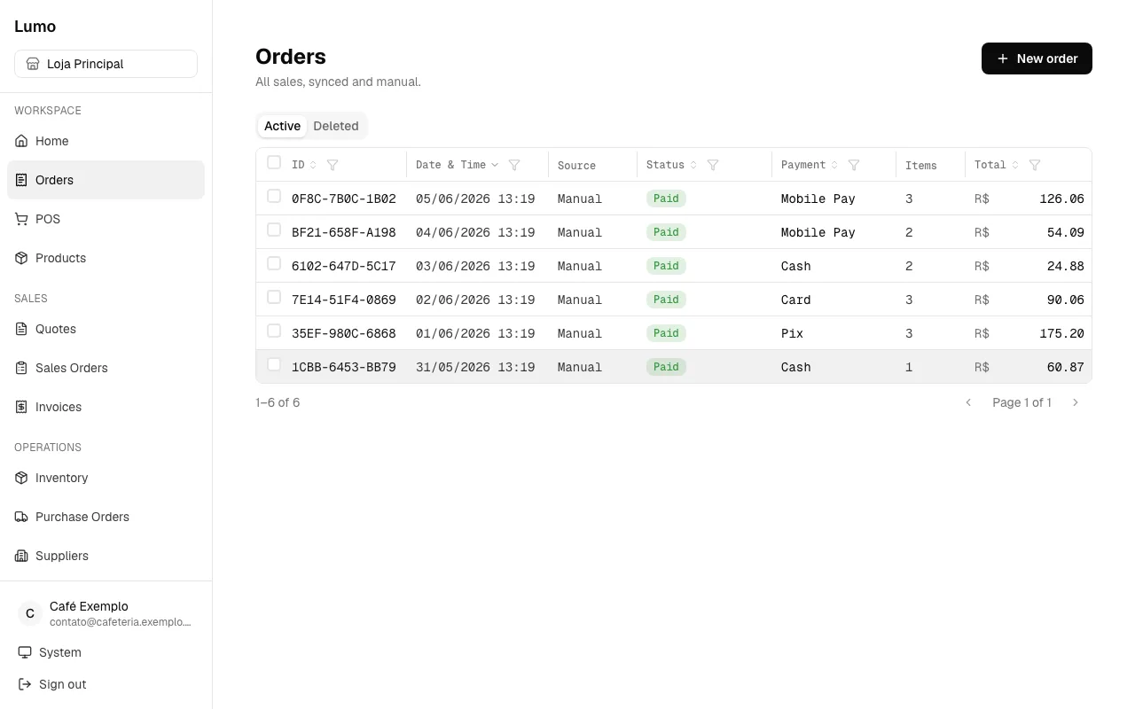Open the Café Exemplo account profile
This screenshot has height=709, width=1135.
pos(106,613)
